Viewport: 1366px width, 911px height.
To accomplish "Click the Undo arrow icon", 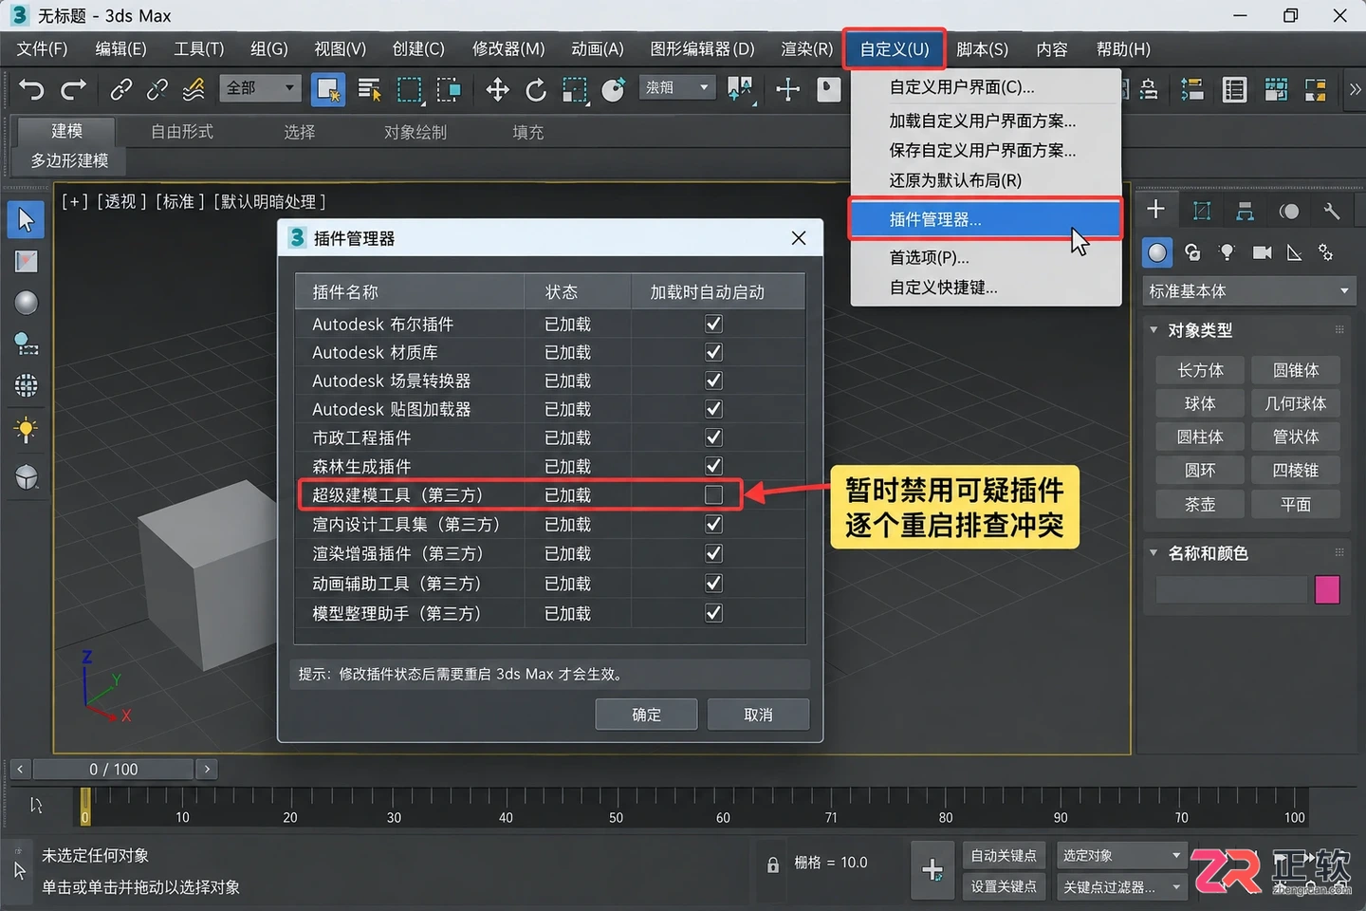I will tap(31, 90).
